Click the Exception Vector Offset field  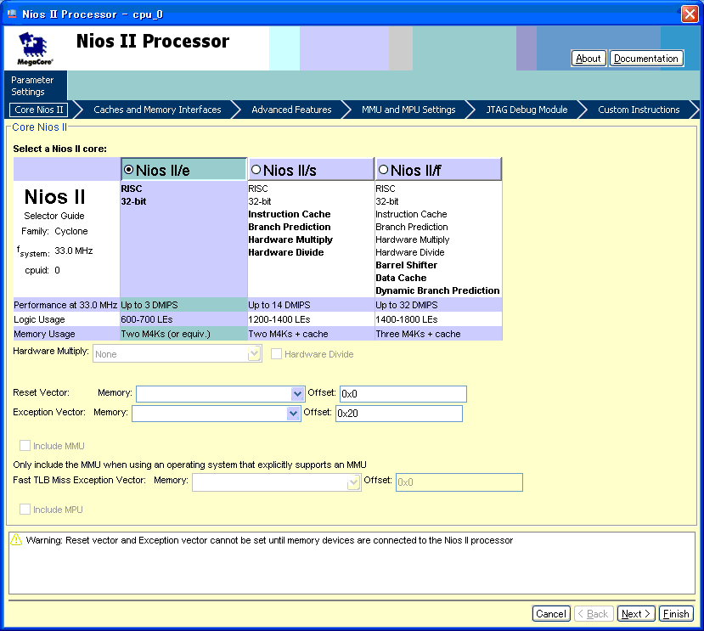coord(398,414)
